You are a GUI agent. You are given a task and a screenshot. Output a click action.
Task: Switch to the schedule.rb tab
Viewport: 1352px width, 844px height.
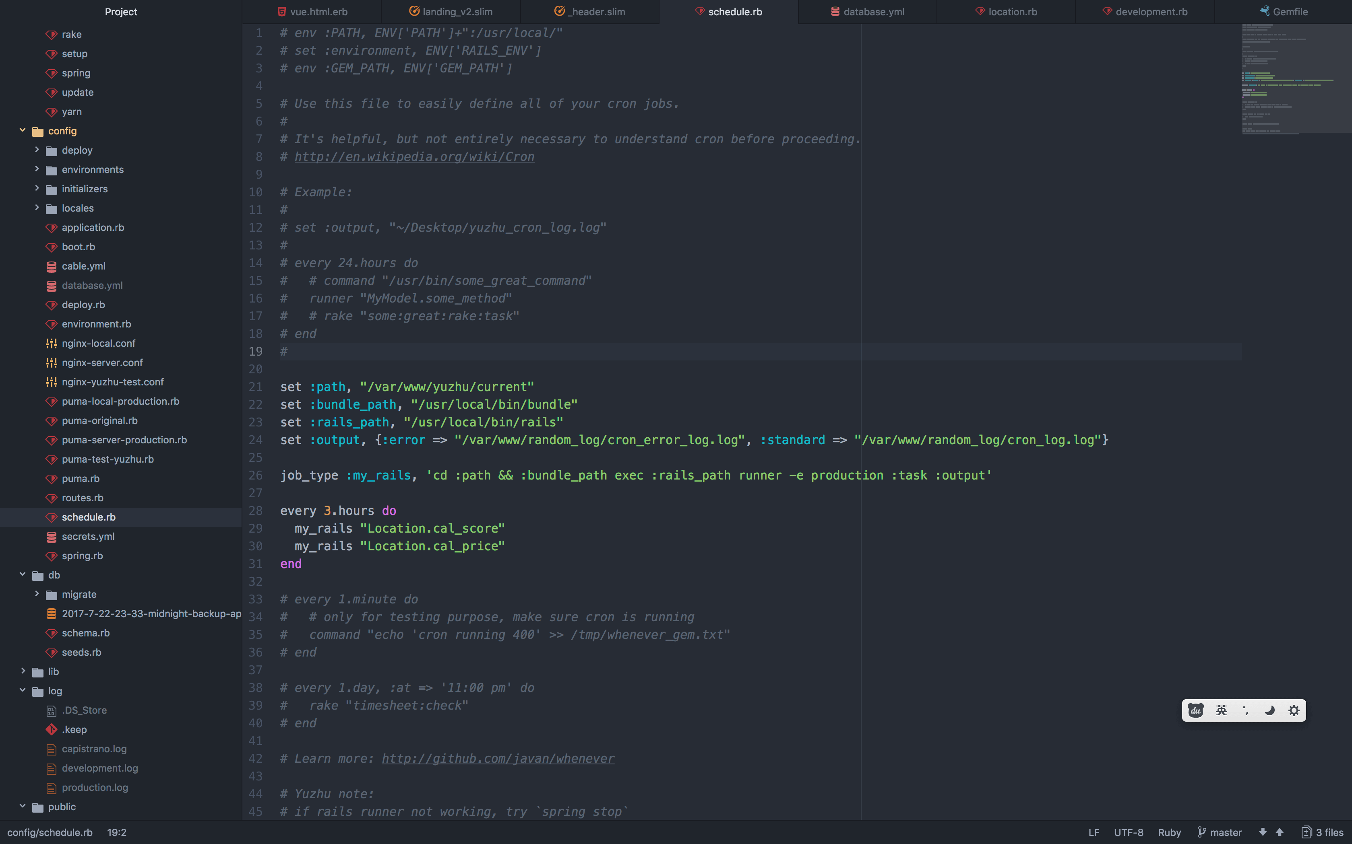(x=728, y=11)
